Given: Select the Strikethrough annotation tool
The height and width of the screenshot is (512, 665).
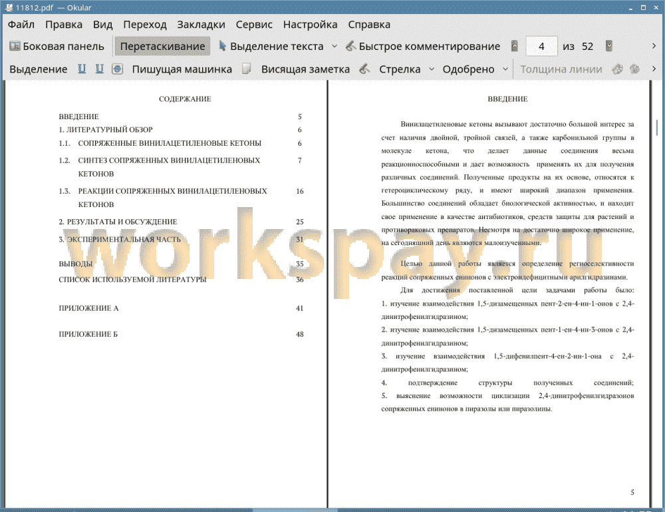Looking at the screenshot, I should (118, 69).
